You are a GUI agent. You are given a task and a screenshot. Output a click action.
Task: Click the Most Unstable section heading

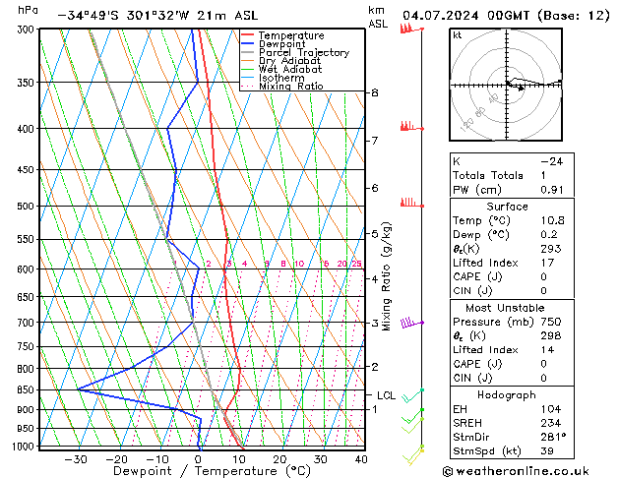point(505,308)
